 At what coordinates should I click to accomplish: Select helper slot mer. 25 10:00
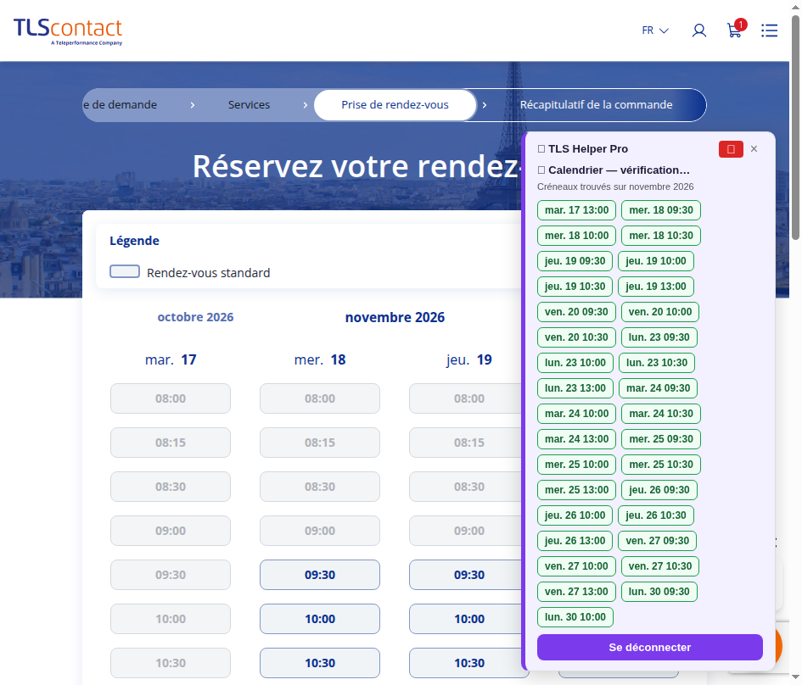[576, 465]
